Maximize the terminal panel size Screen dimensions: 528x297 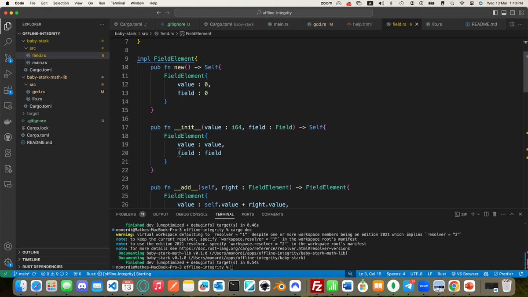pos(512,214)
